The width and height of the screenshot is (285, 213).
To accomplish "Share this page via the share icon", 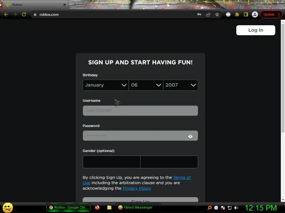I will click(208, 14).
